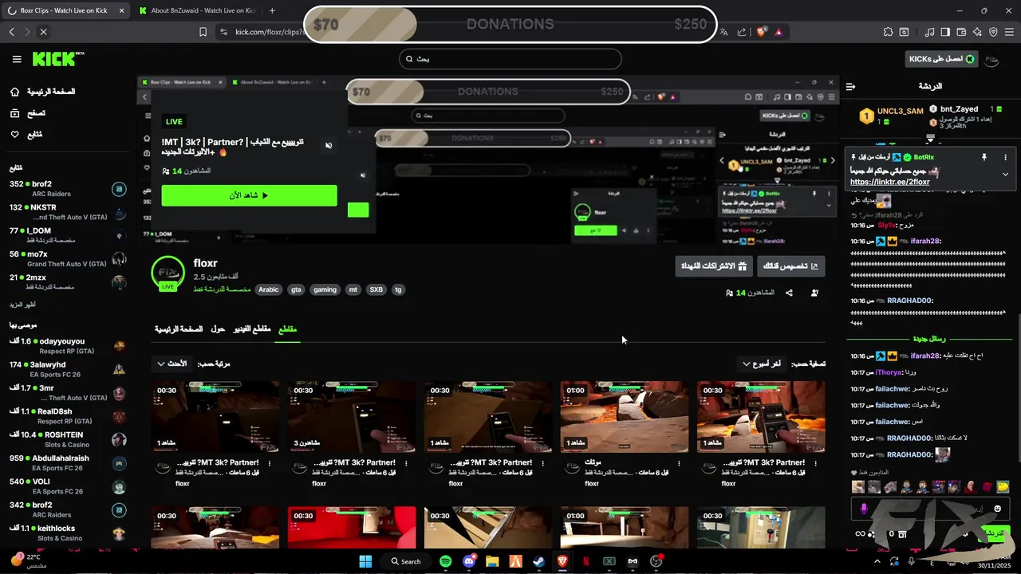
Task: Open the browser main menu icon
Action: click(1009, 32)
